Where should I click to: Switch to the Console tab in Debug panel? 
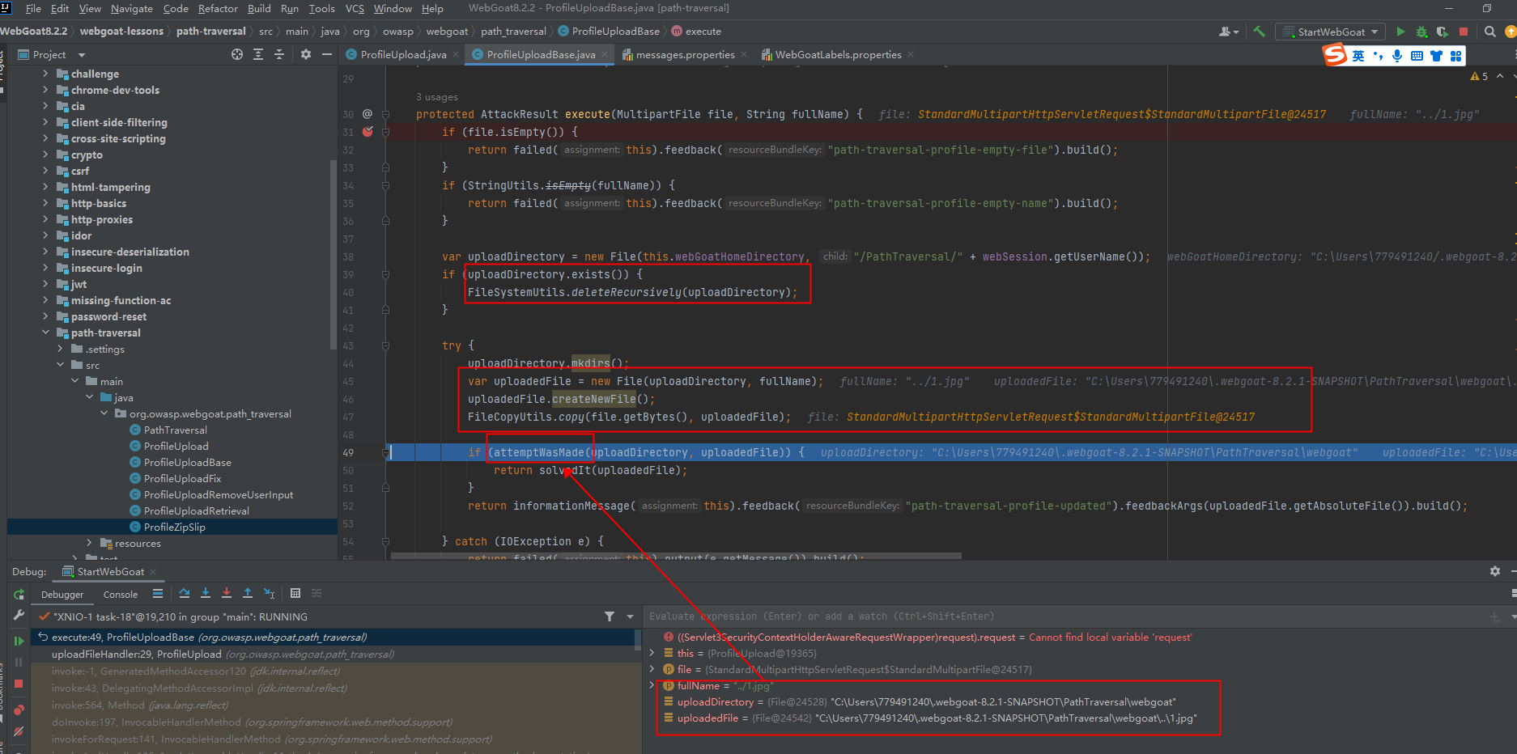[x=121, y=594]
